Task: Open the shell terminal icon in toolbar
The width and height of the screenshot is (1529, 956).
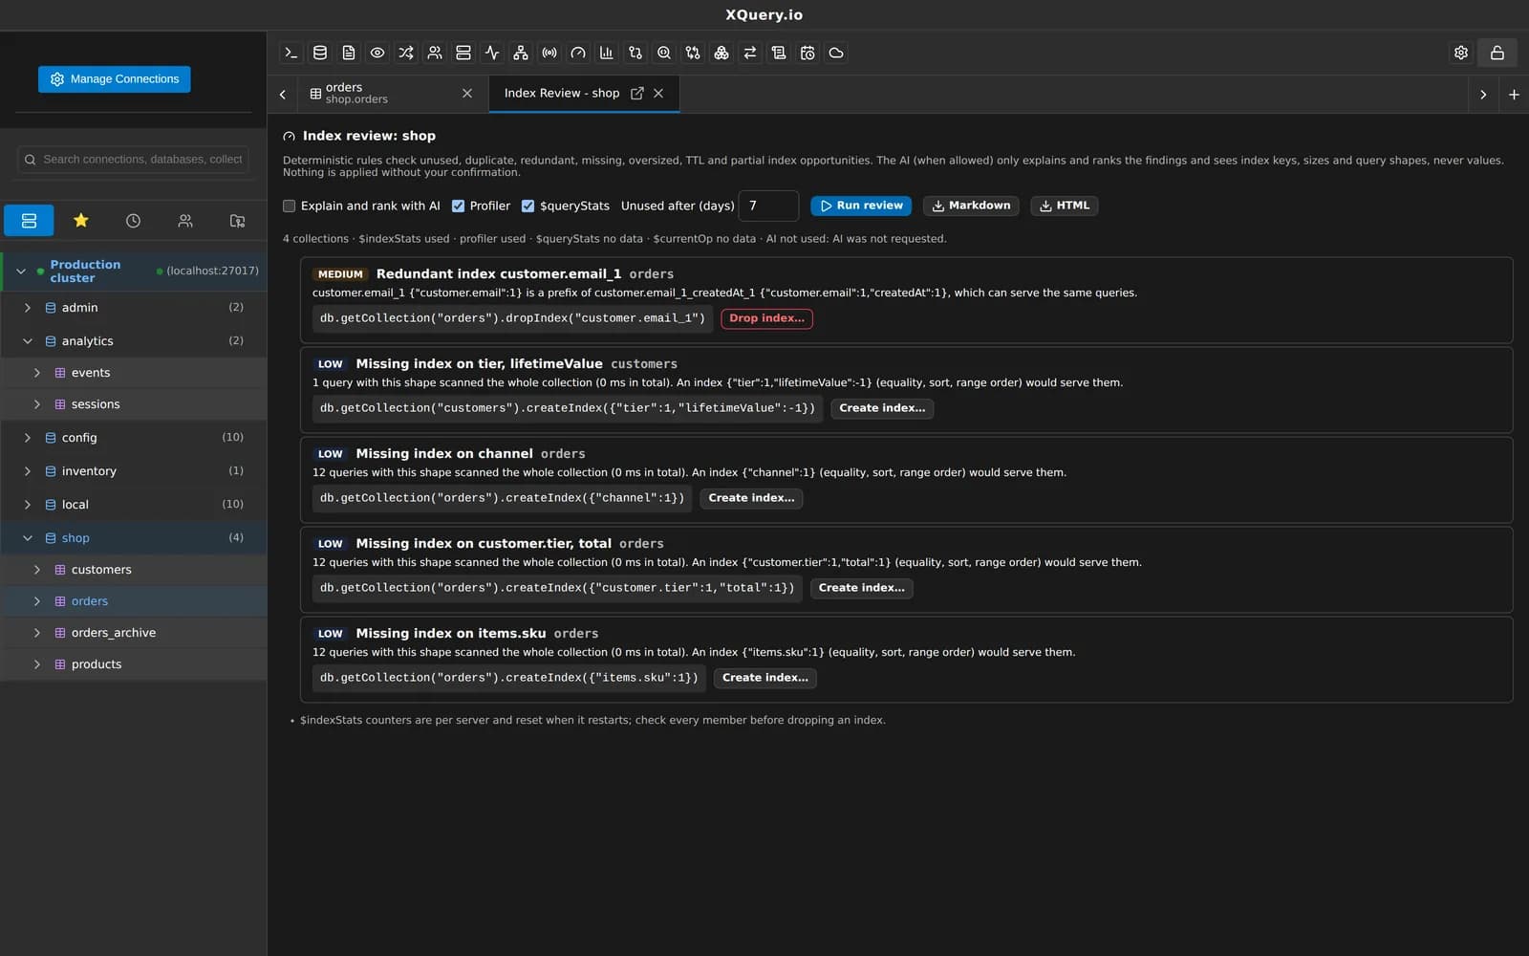Action: [291, 54]
